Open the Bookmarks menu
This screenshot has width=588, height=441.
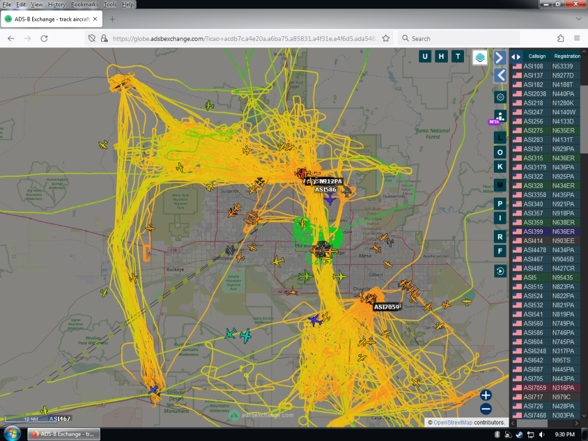point(84,5)
